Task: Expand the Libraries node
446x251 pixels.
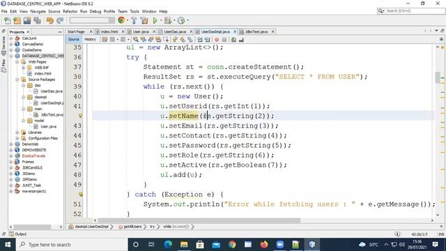Action: [17, 132]
